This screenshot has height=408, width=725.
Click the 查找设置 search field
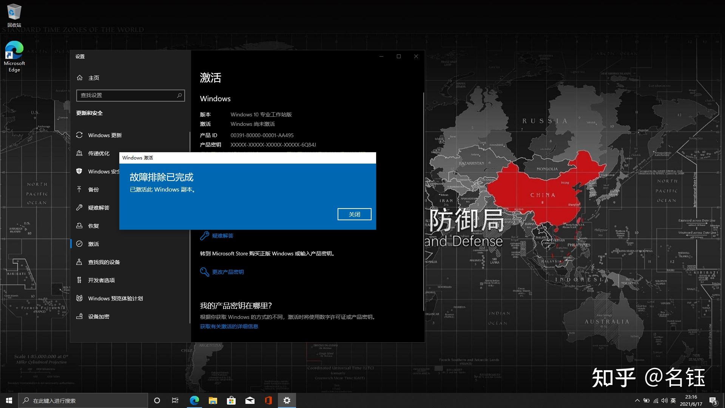coord(126,95)
